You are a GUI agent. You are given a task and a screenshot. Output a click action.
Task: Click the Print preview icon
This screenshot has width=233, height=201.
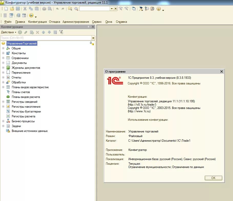point(50,9)
